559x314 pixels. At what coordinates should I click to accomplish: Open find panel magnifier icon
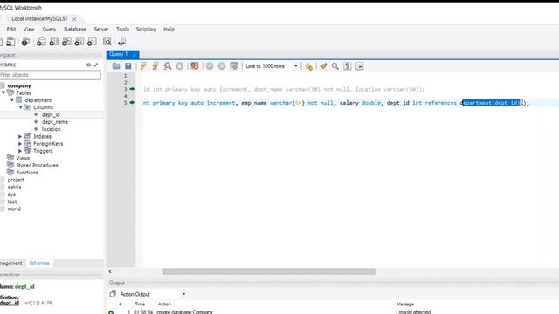[x=335, y=66]
